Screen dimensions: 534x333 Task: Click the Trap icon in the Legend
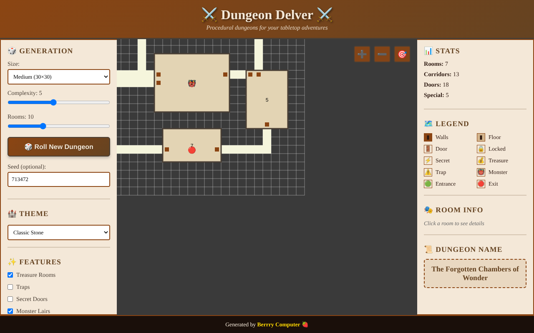428,172
